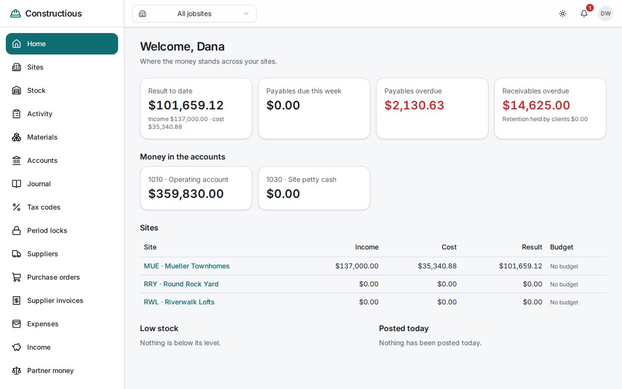This screenshot has height=389, width=622.
Task: Open notifications bell with 1 badge
Action: (x=584, y=14)
